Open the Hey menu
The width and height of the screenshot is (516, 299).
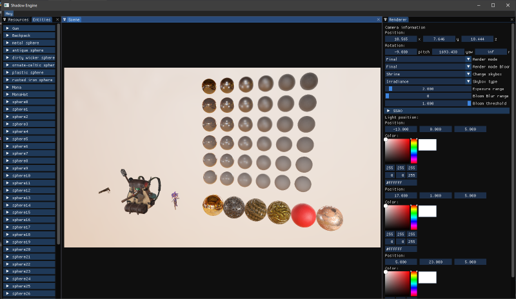pyautogui.click(x=9, y=14)
